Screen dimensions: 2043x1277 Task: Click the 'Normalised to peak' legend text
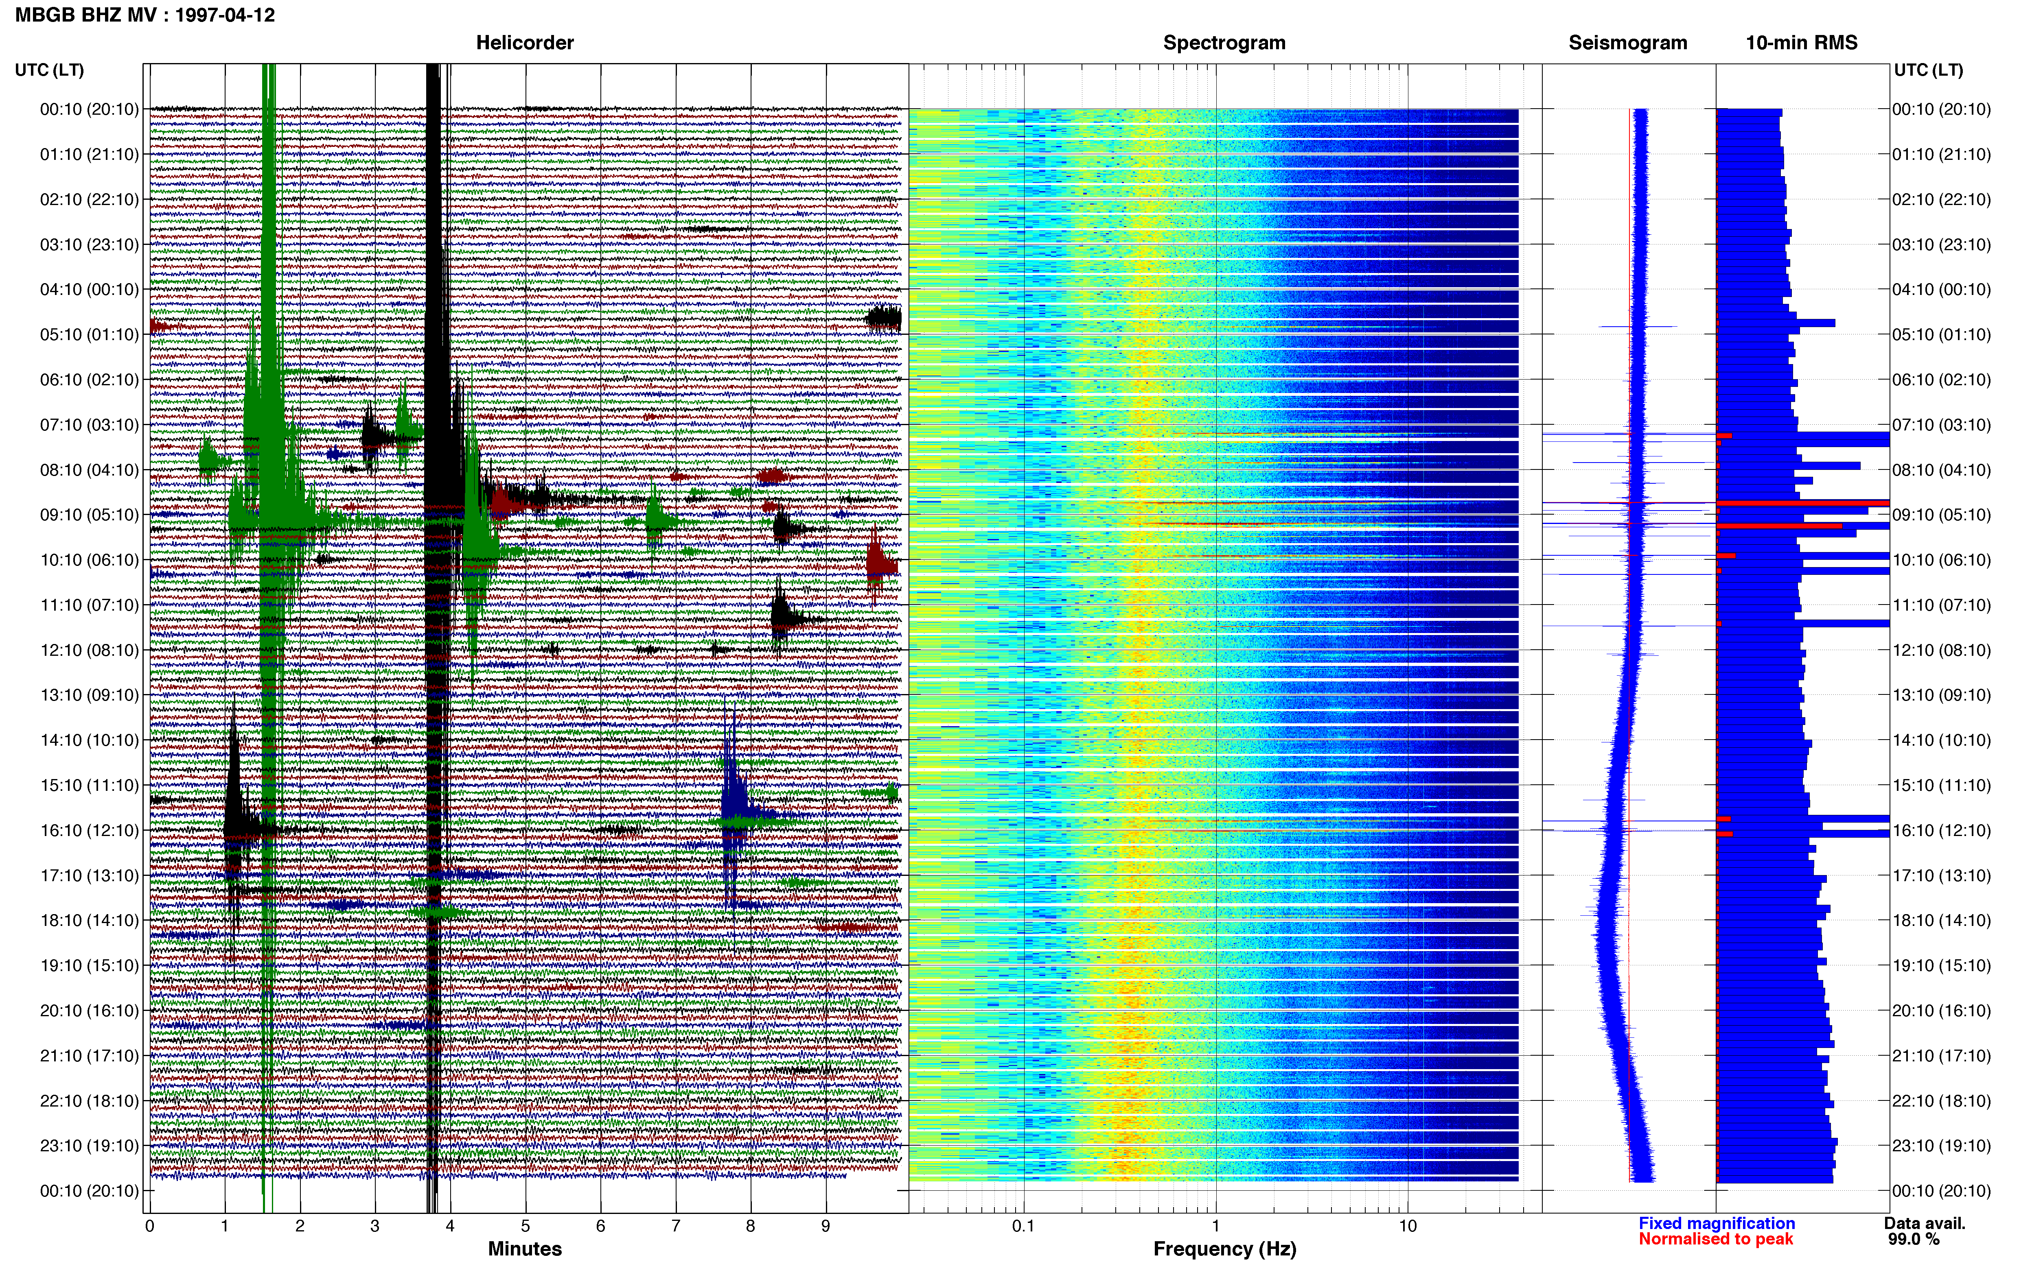[1715, 1239]
